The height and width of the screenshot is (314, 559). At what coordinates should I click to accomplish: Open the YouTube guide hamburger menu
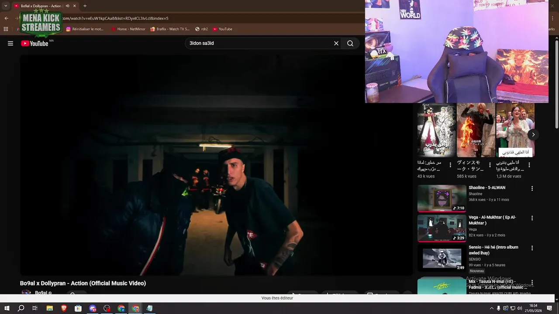[10, 43]
